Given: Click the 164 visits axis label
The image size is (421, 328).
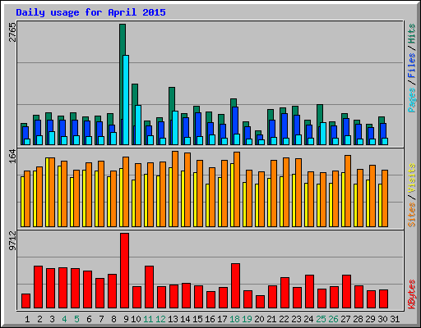Looking at the screenshot, I should click(12, 157).
